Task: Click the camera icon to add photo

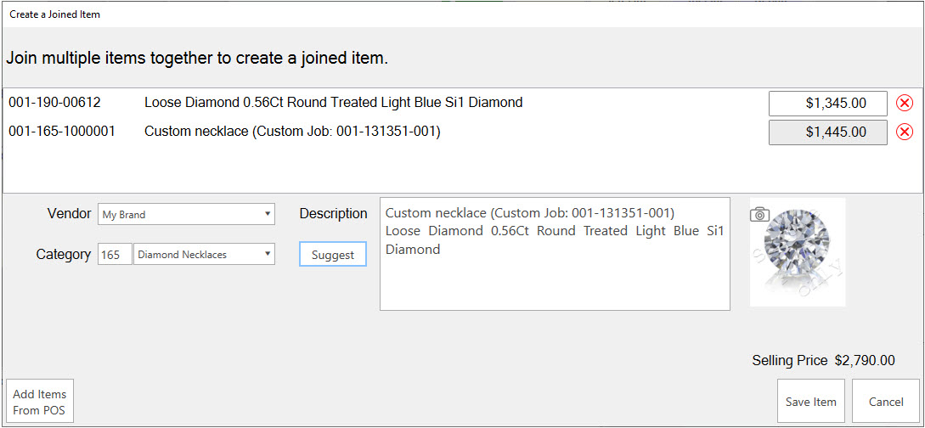Action: point(759,215)
